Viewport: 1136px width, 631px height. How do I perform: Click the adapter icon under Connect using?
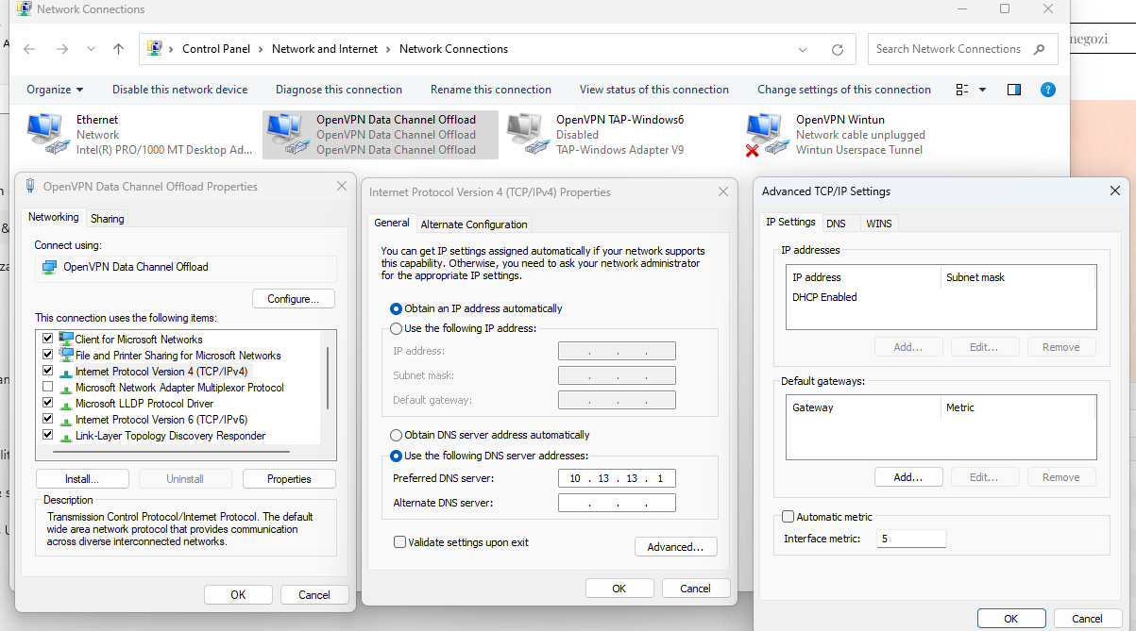click(x=49, y=267)
